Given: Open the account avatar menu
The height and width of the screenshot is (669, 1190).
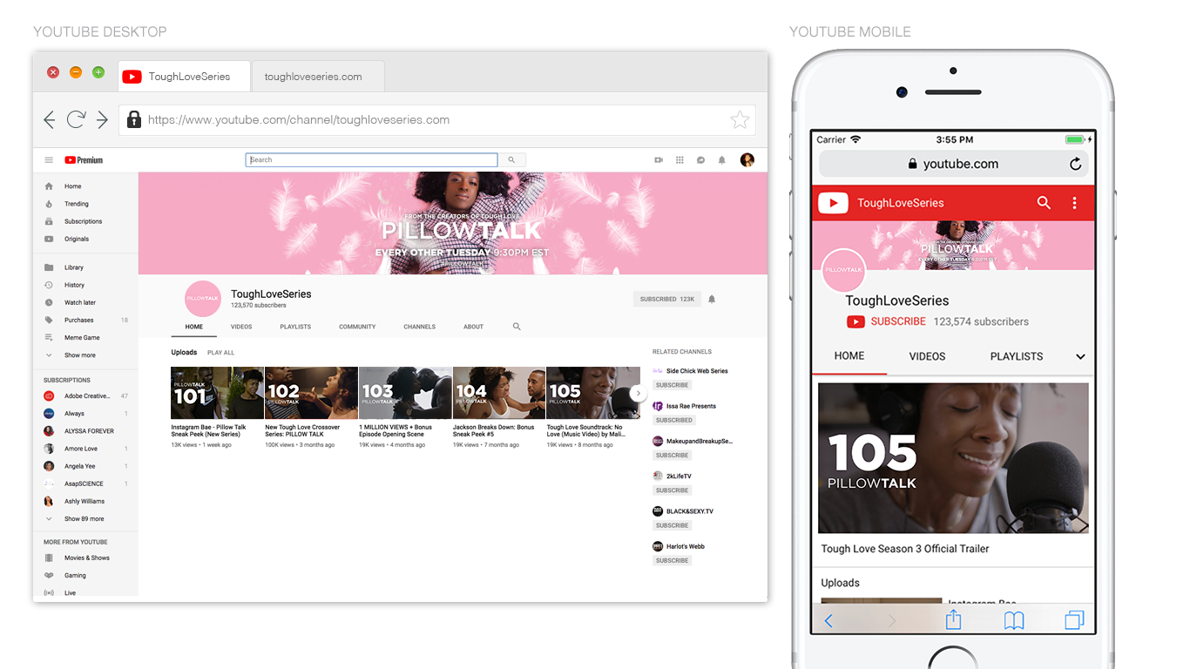Looking at the screenshot, I should click(747, 160).
